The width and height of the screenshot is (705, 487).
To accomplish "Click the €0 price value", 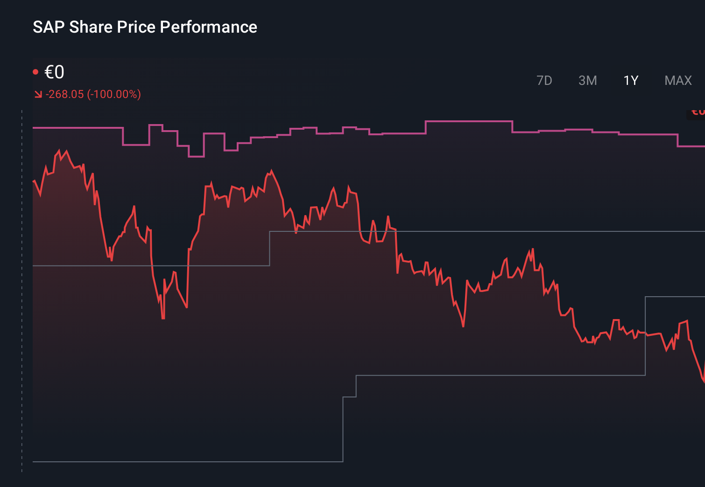I will click(x=55, y=72).
